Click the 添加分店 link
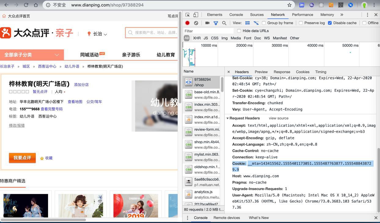Viewport: 380px width, 223px height. [81, 85]
